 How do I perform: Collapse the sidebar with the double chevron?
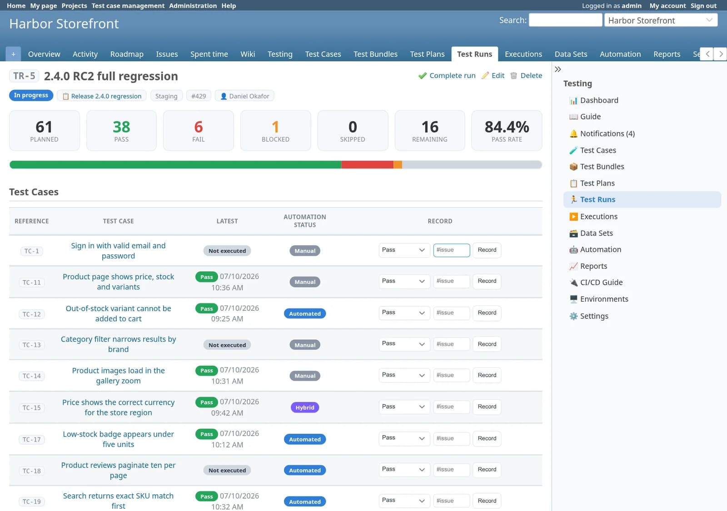click(x=558, y=69)
